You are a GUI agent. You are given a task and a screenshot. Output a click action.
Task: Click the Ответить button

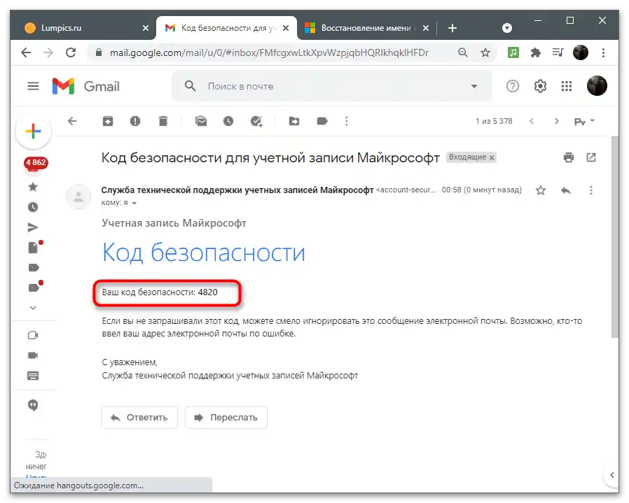coord(139,418)
